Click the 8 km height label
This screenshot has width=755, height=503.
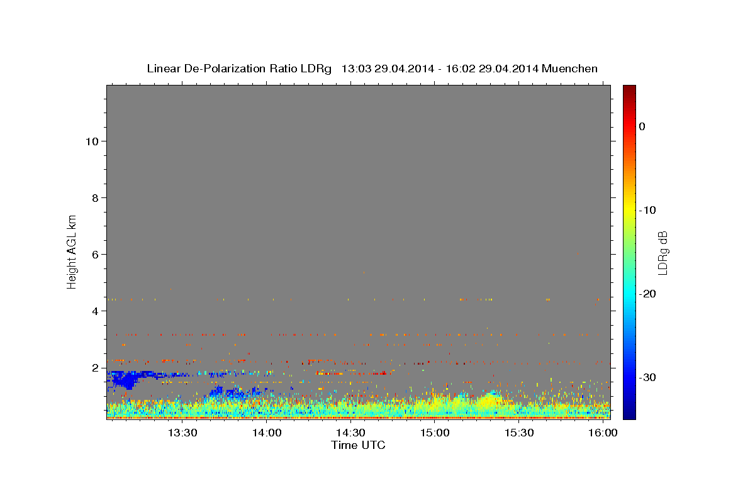coord(94,198)
